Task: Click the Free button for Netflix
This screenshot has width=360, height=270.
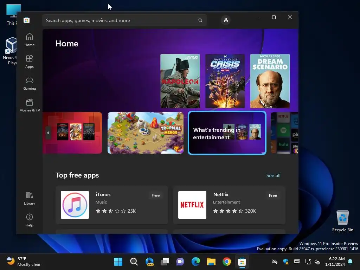Action: (273, 195)
